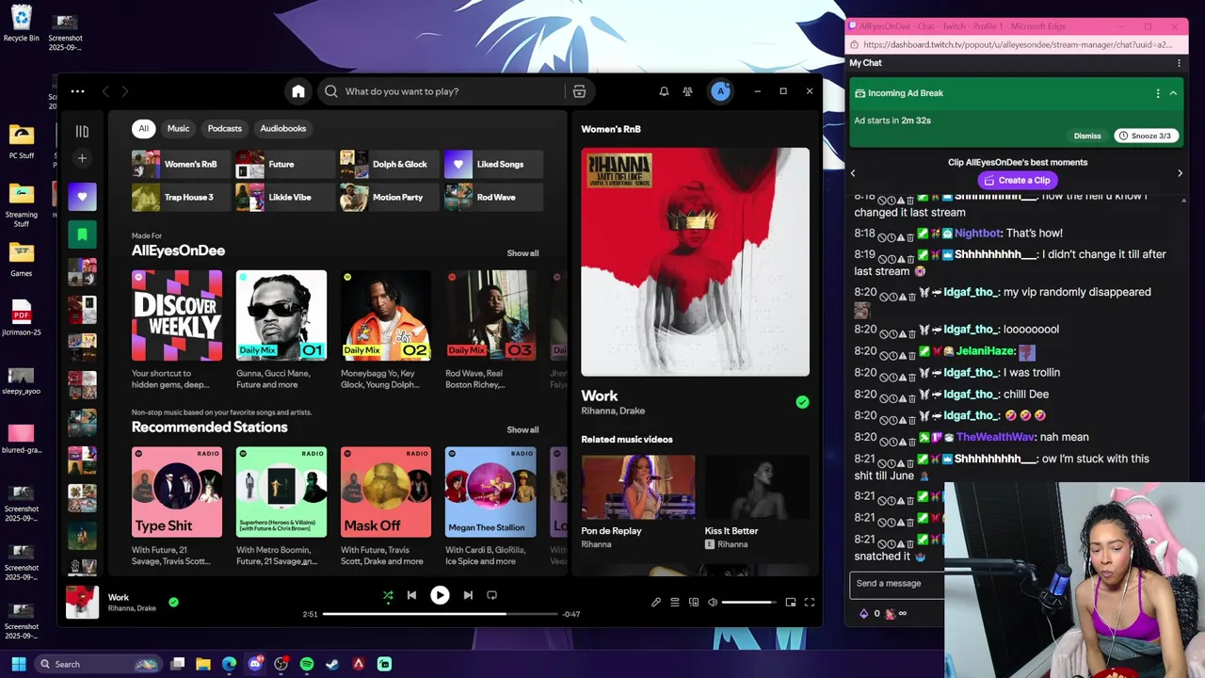Collapse the Incoming Ad Break panel
The width and height of the screenshot is (1205, 678).
tap(1173, 93)
